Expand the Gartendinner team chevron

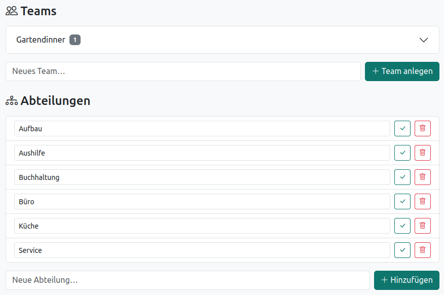[424, 40]
